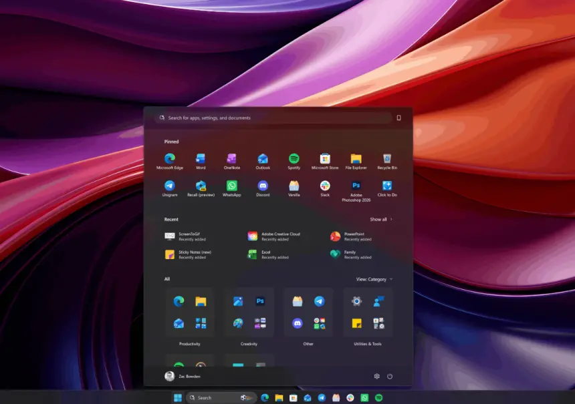Open the recently added Family app
Viewport: 575px width, 404px height.
tap(351, 254)
